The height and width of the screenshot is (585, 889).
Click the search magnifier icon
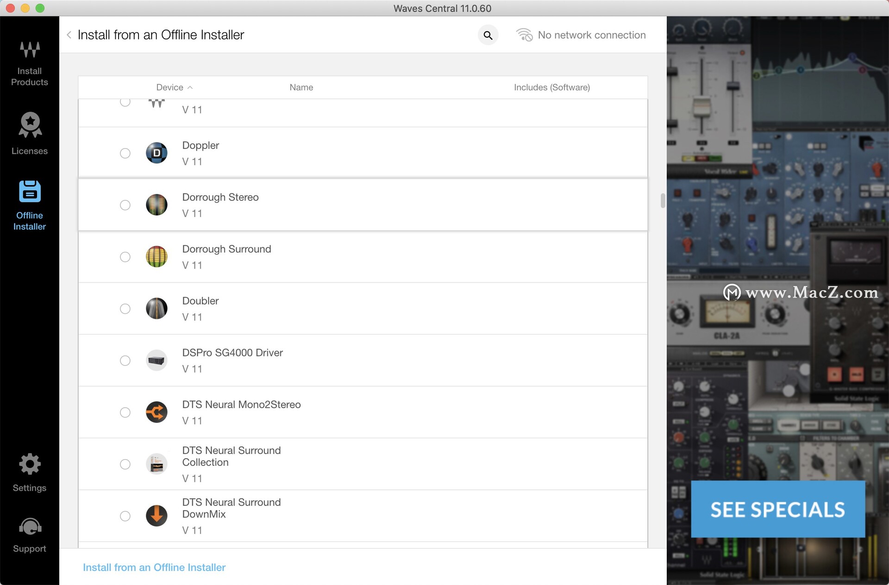point(488,35)
